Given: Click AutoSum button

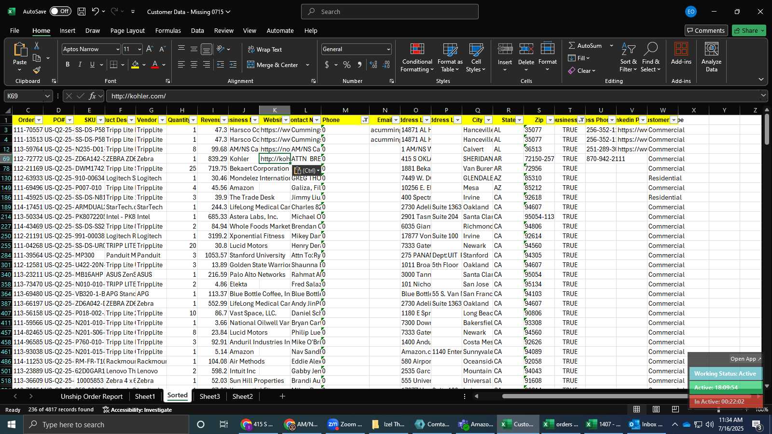Looking at the screenshot, I should click(x=585, y=45).
